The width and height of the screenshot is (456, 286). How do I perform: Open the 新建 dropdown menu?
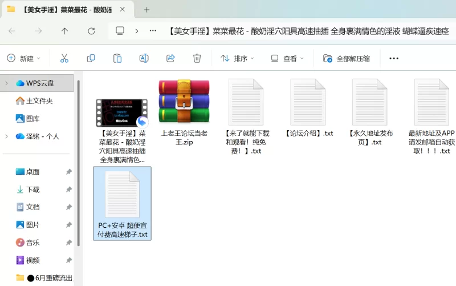[x=23, y=58]
